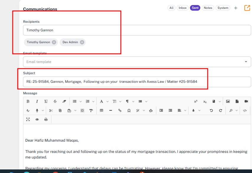Expand the font color A dropdown arrow
252x173 pixels.
point(107,101)
